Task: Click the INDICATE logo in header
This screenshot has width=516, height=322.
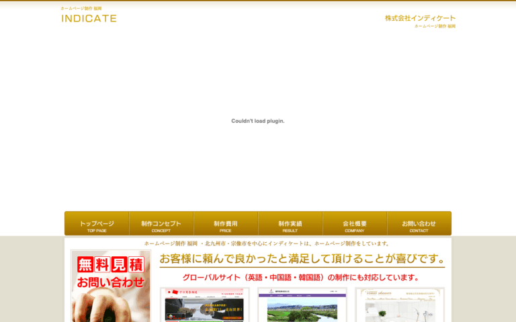Action: (x=89, y=18)
